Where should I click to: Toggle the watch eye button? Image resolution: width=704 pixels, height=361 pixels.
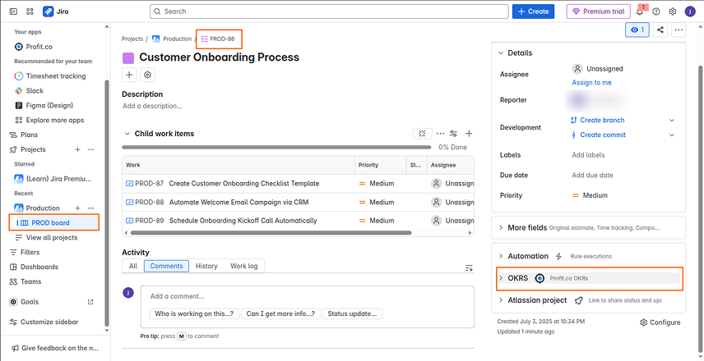[x=637, y=30]
